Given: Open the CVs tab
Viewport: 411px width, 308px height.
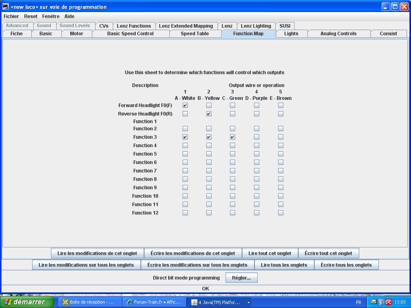Looking at the screenshot, I should point(104,26).
